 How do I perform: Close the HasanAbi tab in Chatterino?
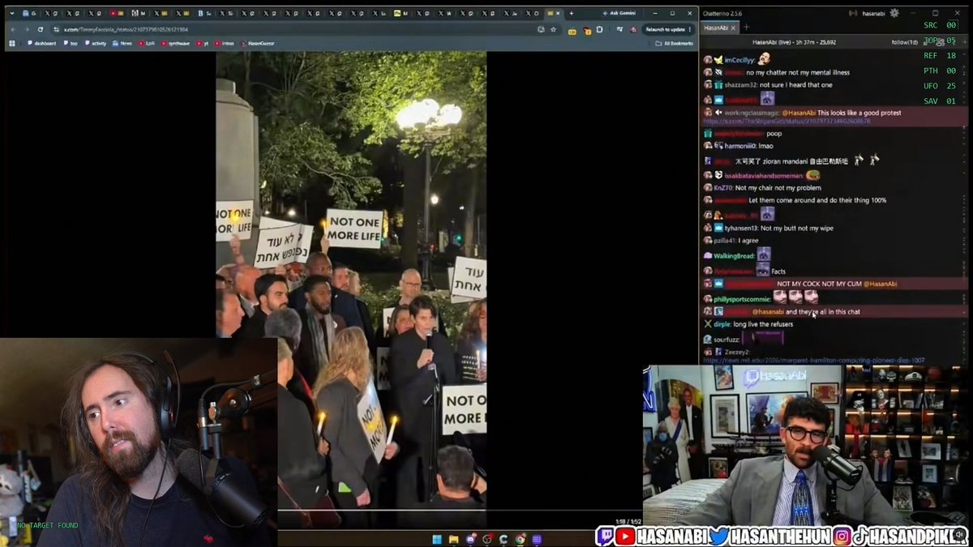click(x=733, y=28)
